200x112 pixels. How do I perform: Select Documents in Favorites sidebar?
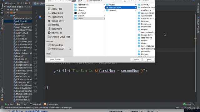coord(55,29)
